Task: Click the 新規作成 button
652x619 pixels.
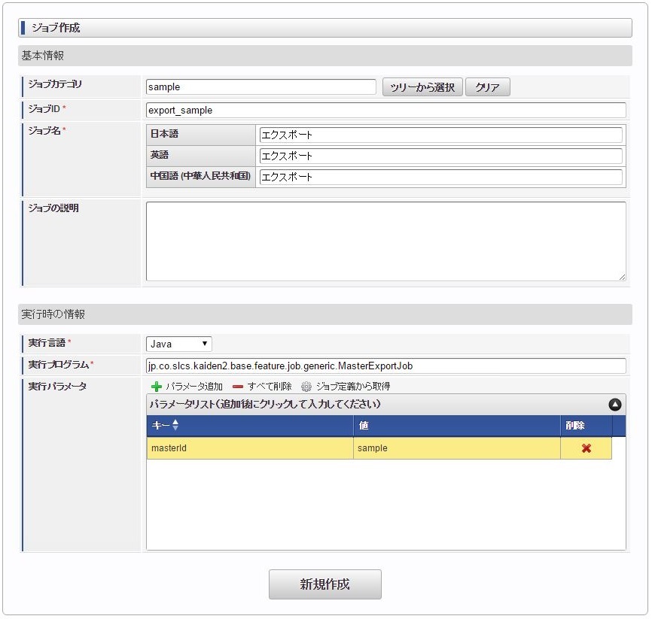Action: (x=324, y=584)
